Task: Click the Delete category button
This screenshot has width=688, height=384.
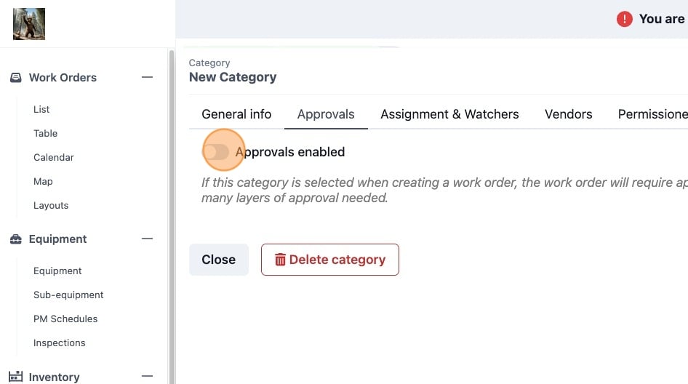Action: click(x=330, y=260)
